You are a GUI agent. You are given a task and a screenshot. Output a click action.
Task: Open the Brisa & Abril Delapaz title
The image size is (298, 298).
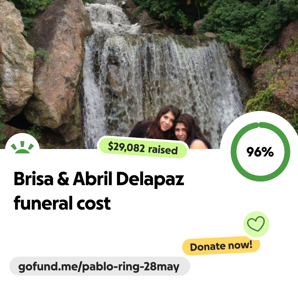[99, 179]
